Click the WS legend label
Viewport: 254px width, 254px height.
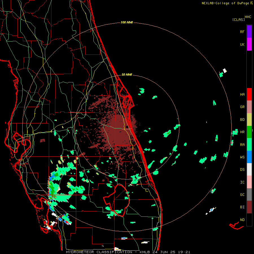(x=242, y=157)
